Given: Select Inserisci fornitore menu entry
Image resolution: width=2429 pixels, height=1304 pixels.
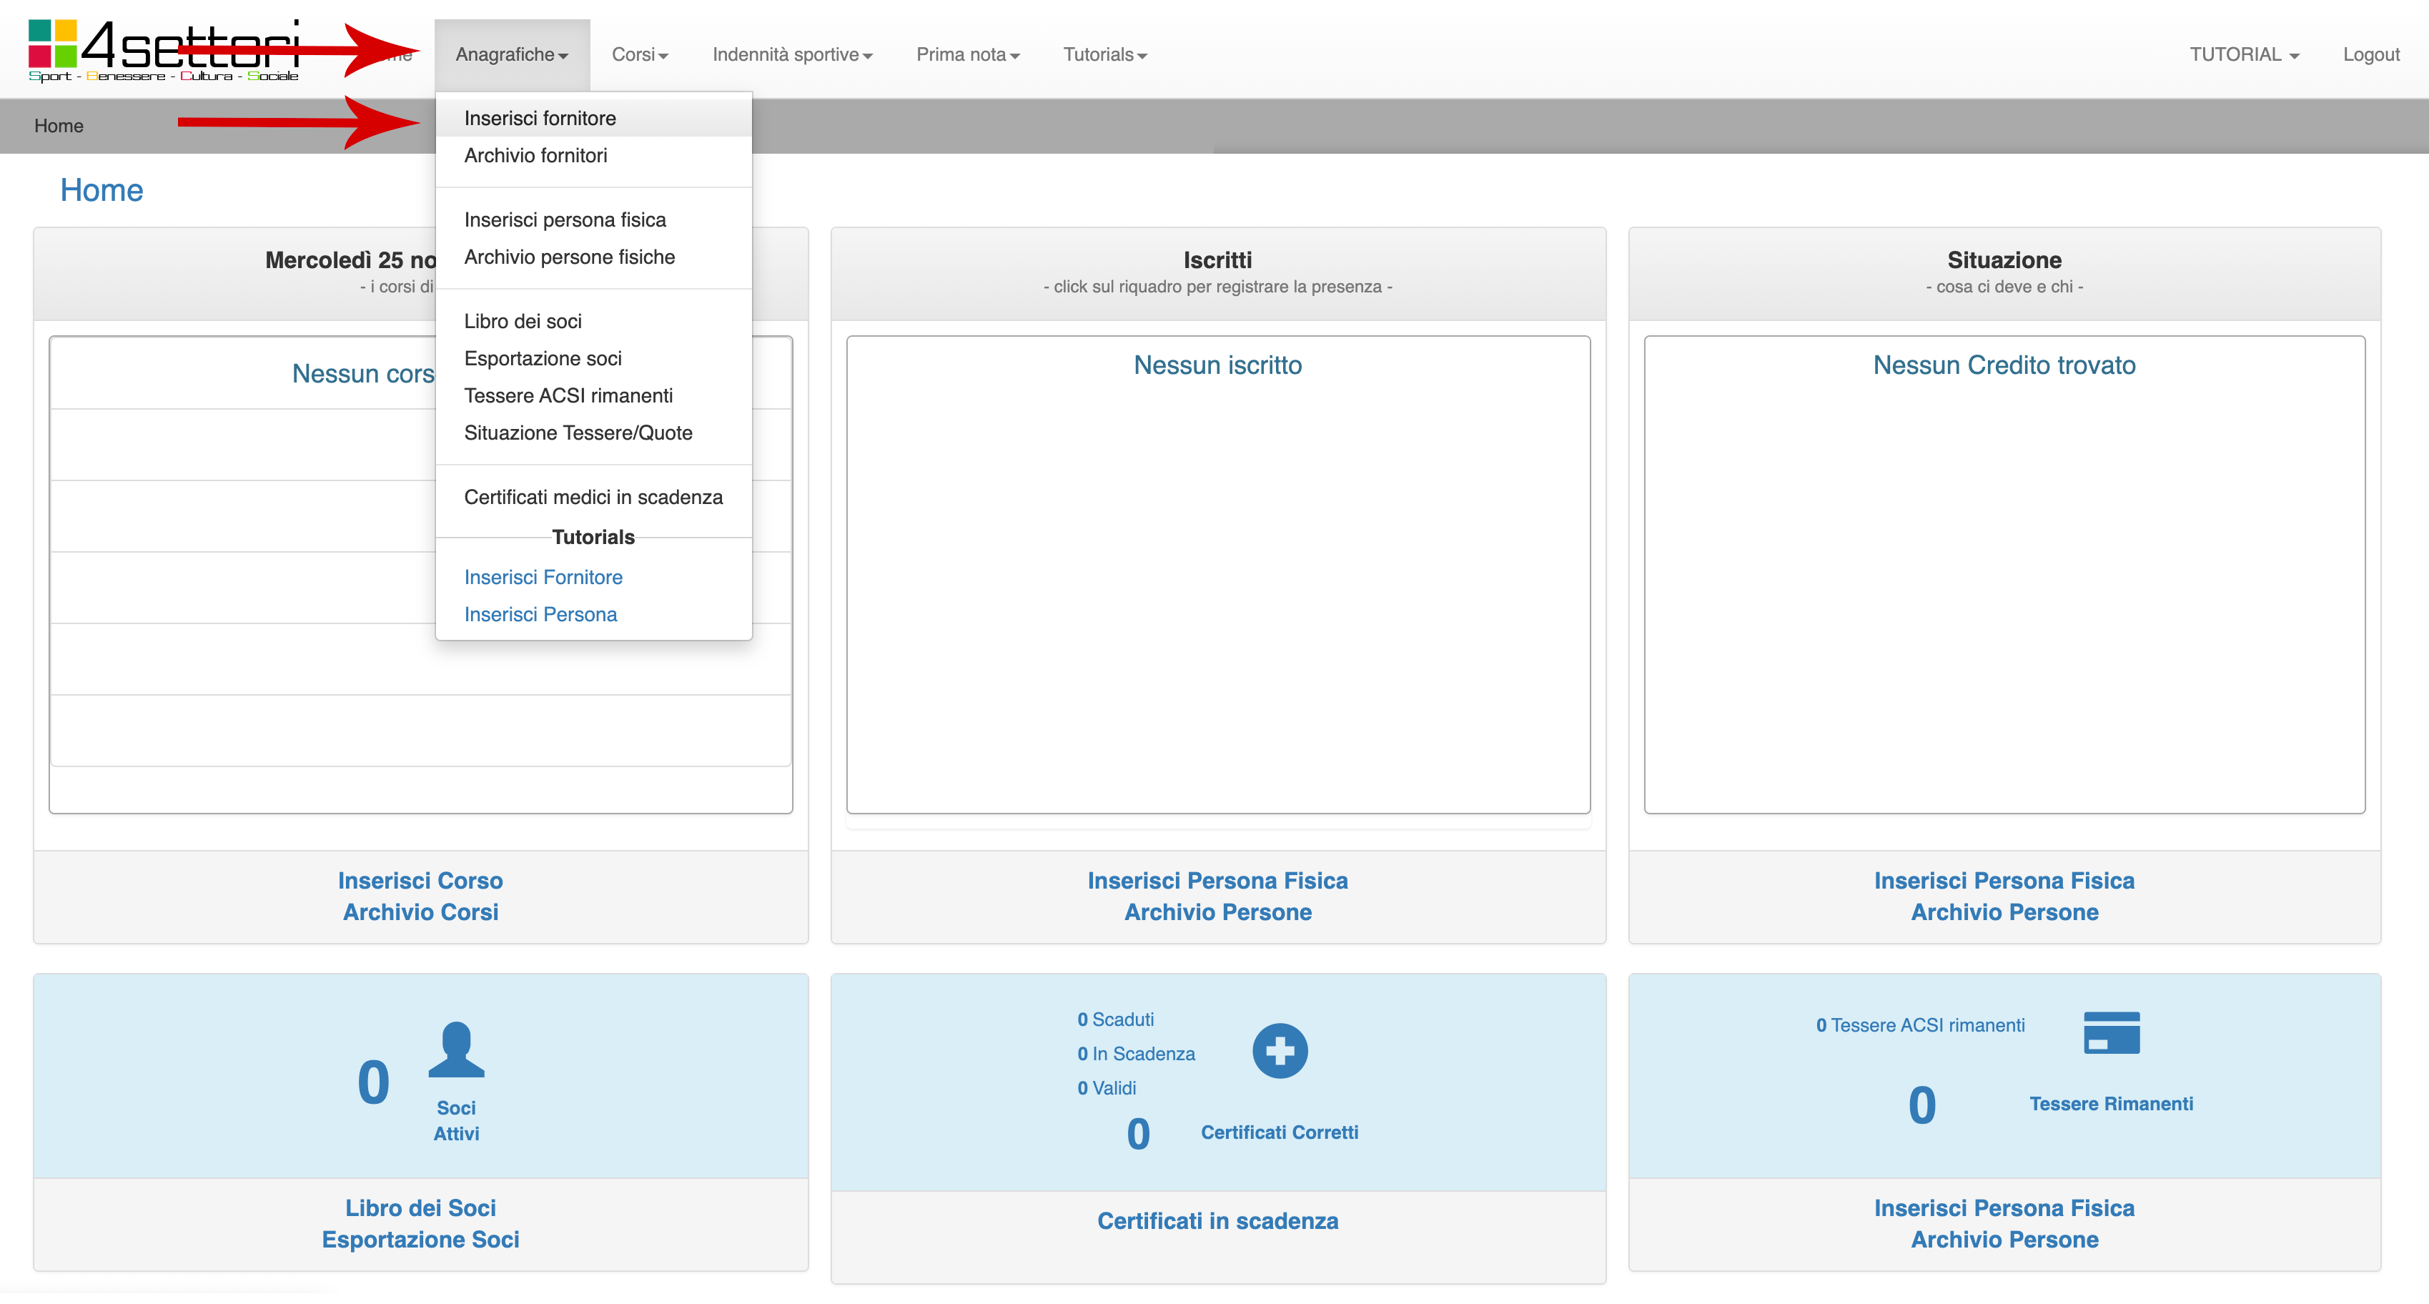Looking at the screenshot, I should pos(540,118).
